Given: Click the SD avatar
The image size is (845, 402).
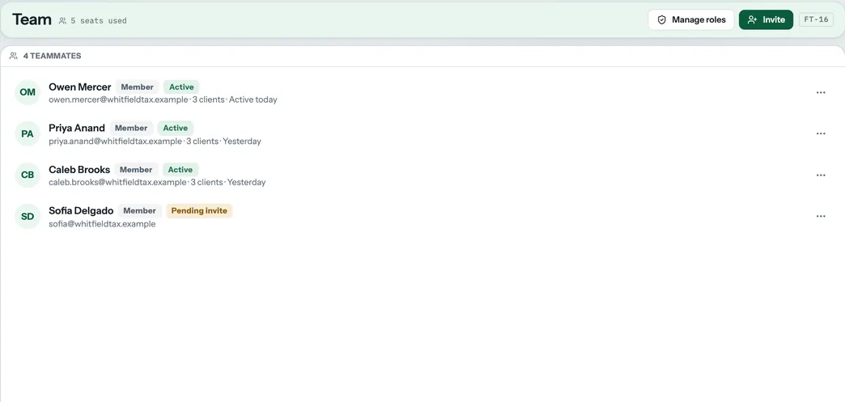Looking at the screenshot, I should (28, 216).
